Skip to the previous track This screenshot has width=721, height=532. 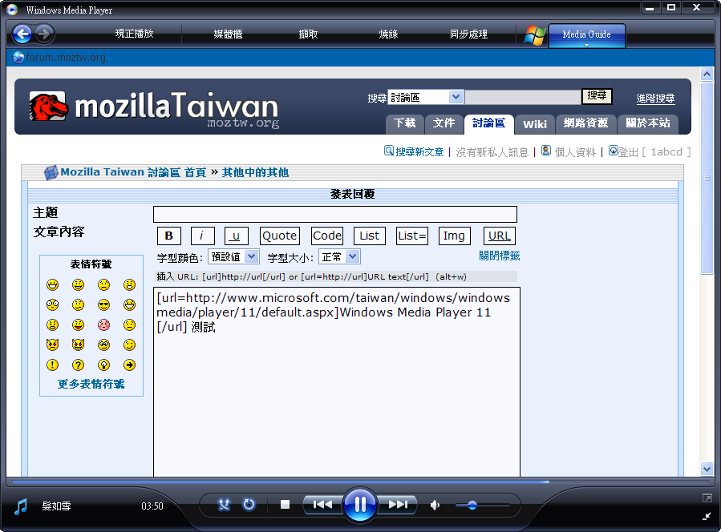(x=322, y=505)
